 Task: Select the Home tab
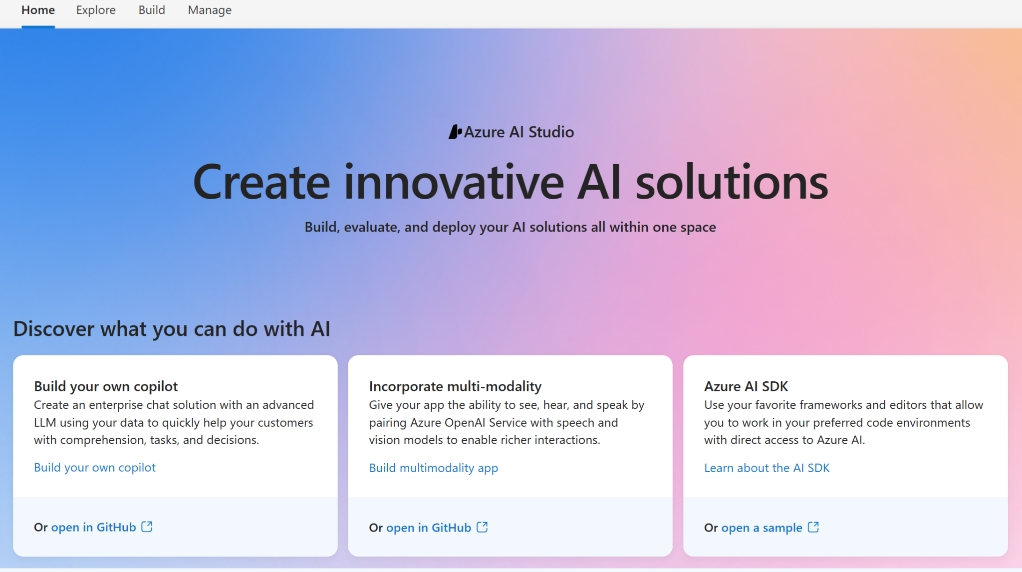click(38, 10)
